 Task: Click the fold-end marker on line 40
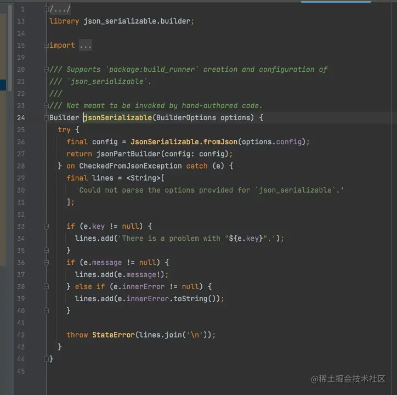tap(46, 311)
